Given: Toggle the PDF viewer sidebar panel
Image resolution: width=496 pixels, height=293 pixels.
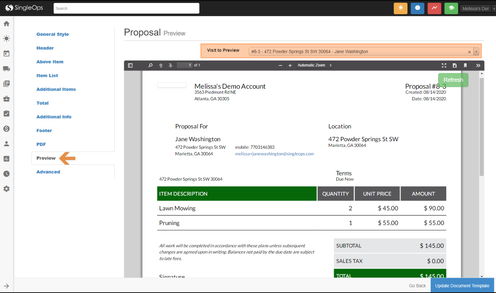Looking at the screenshot, I should pyautogui.click(x=130, y=66).
